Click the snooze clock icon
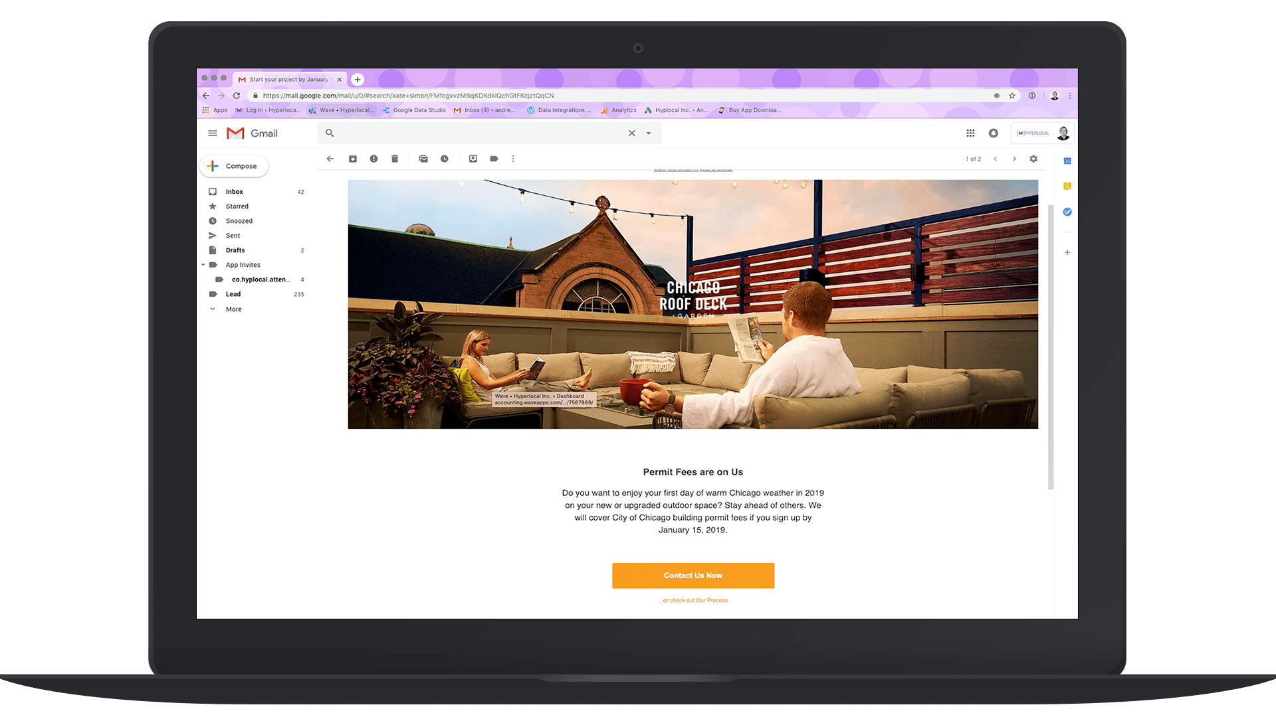 443,159
